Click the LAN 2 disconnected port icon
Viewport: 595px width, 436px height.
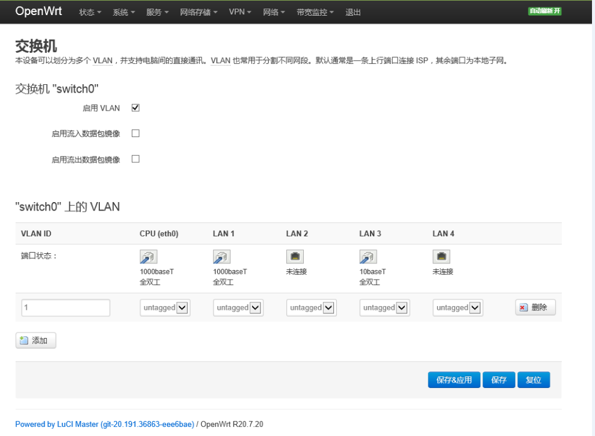pos(294,255)
